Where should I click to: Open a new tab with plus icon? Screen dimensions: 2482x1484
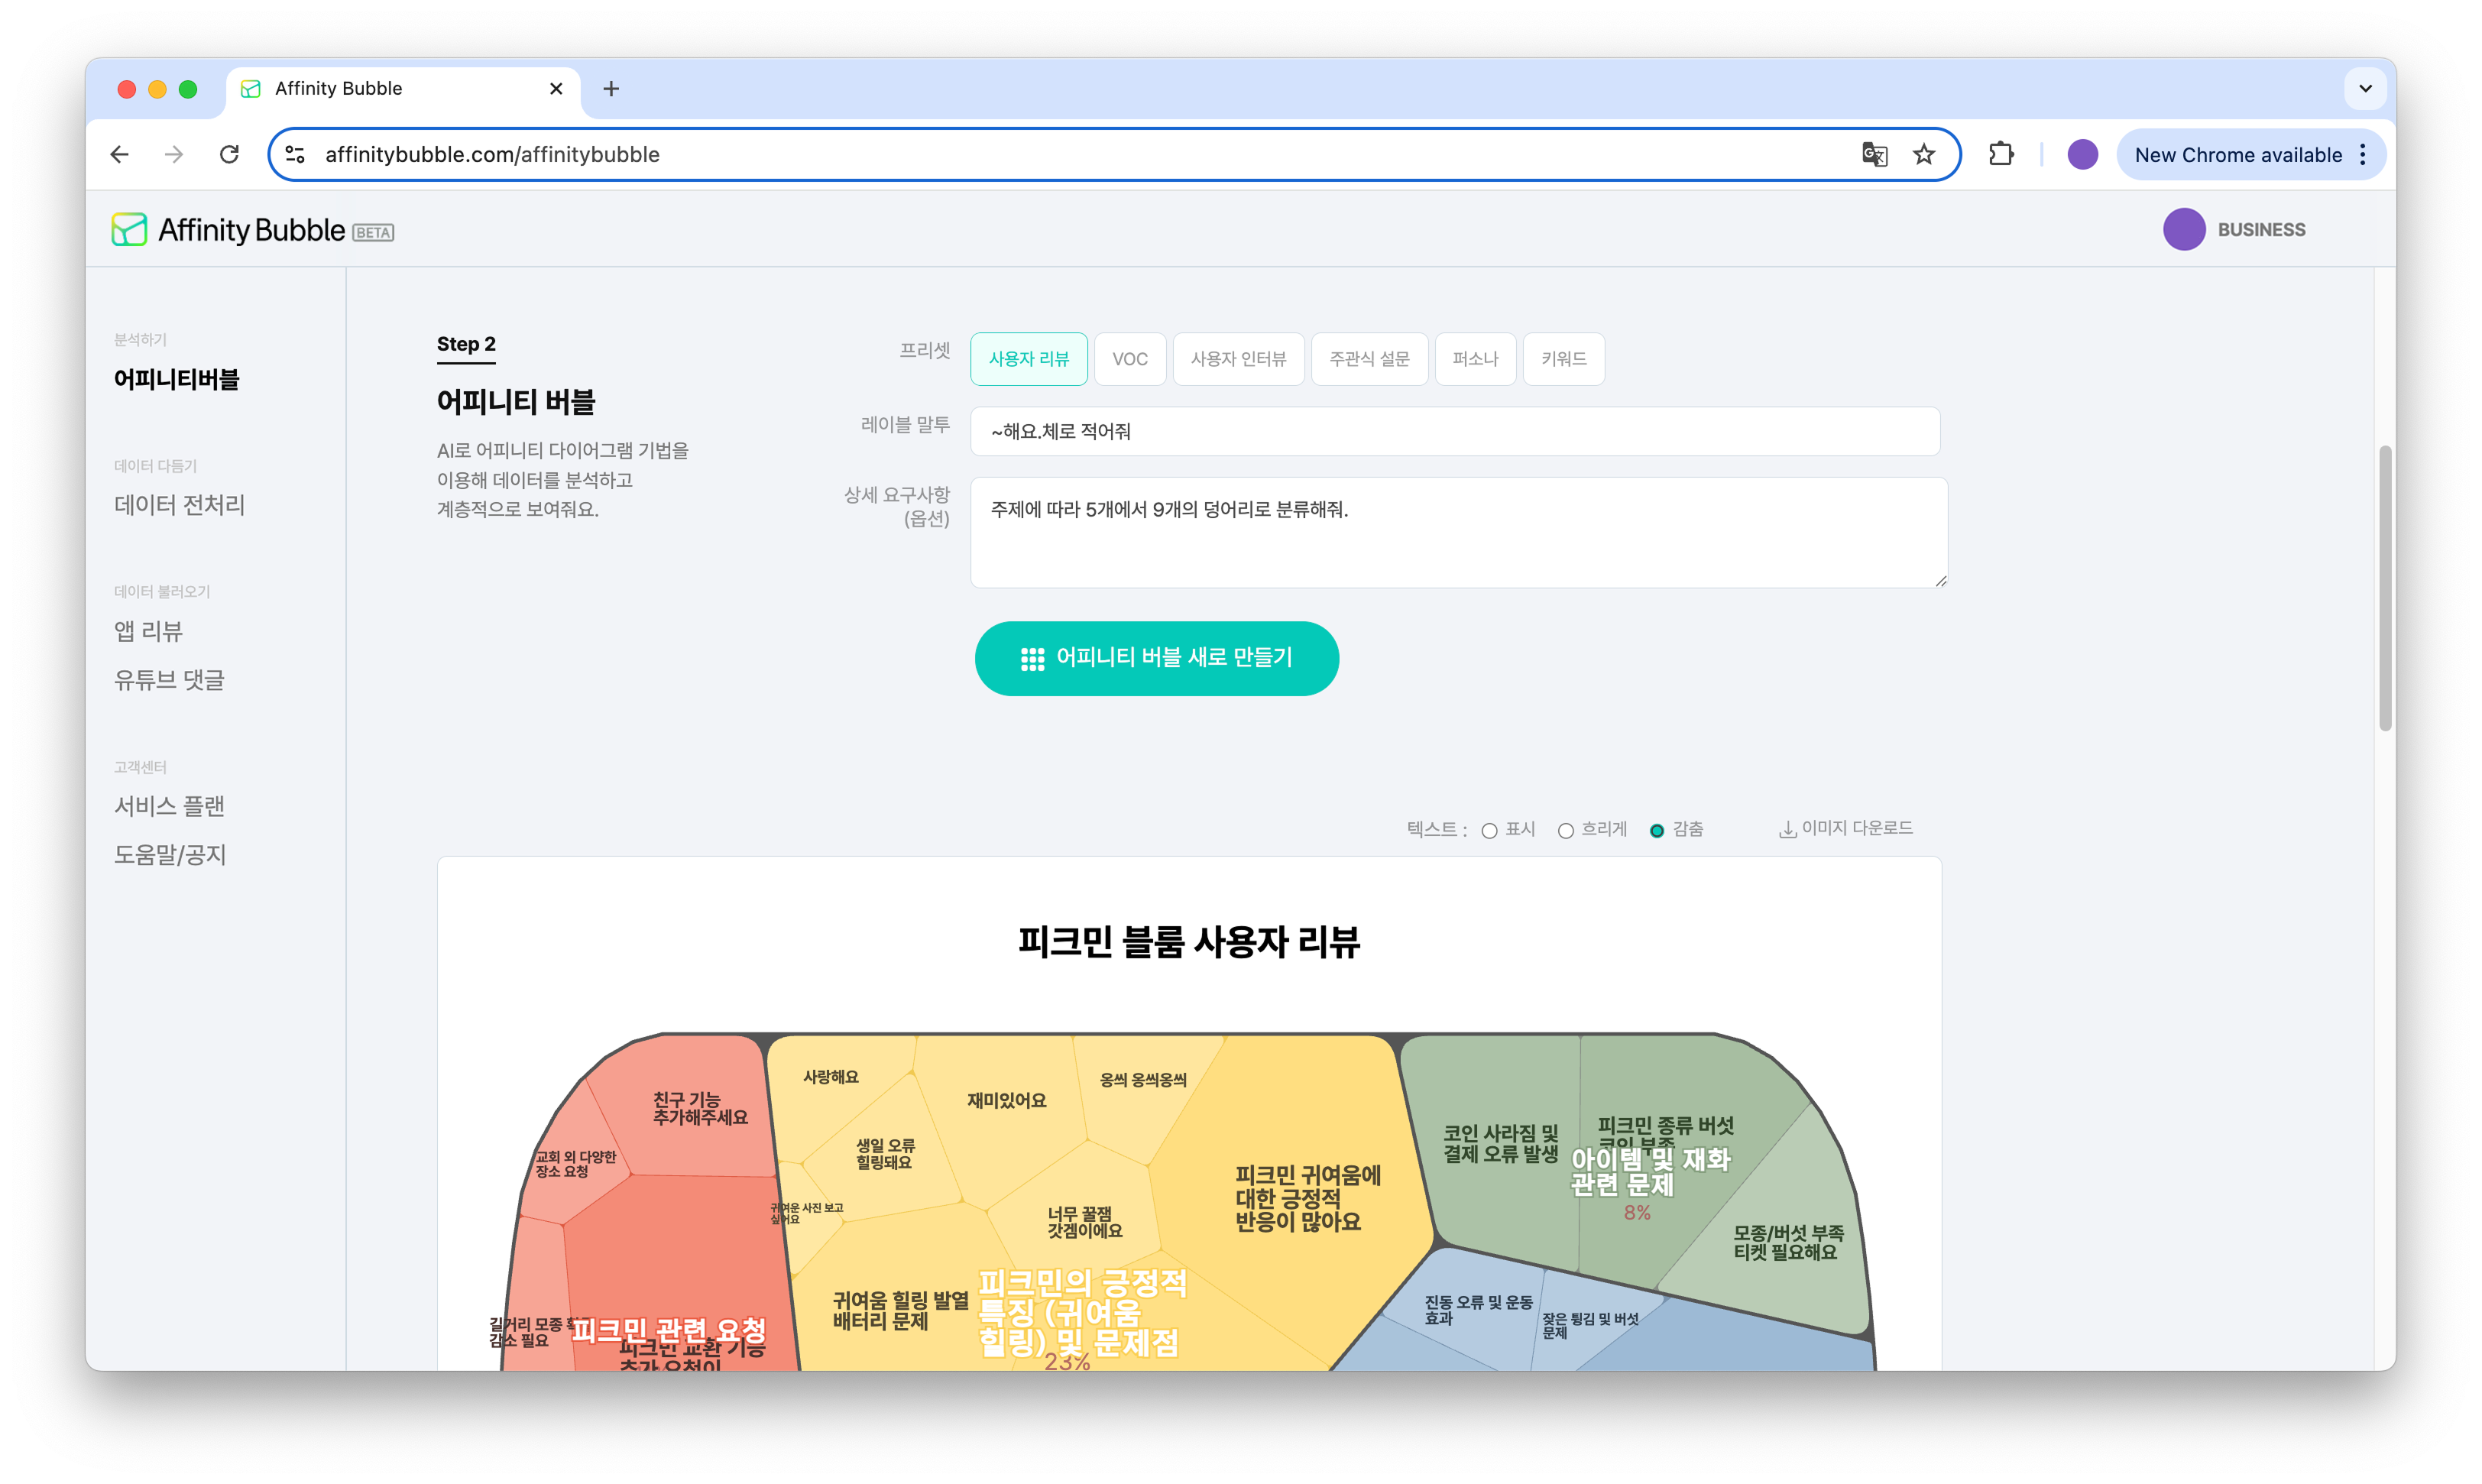pyautogui.click(x=611, y=89)
